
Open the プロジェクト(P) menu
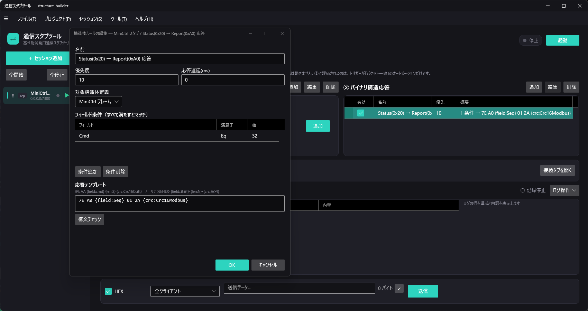58,19
